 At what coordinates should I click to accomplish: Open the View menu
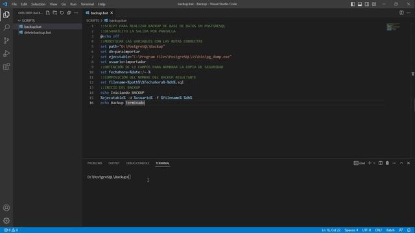pyautogui.click(x=53, y=4)
